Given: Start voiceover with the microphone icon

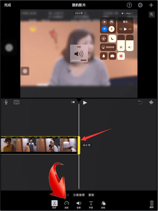Looking at the screenshot, I should (6, 102).
